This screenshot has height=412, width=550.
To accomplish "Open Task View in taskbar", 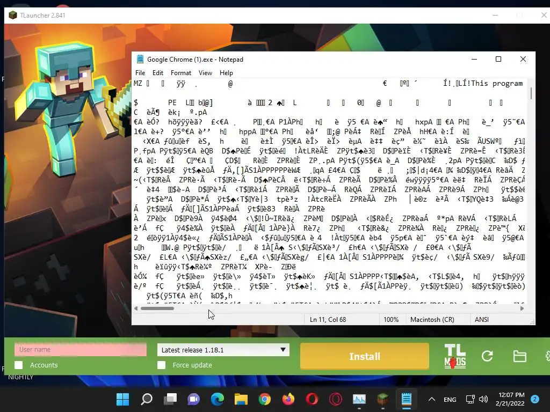I will coord(170,399).
